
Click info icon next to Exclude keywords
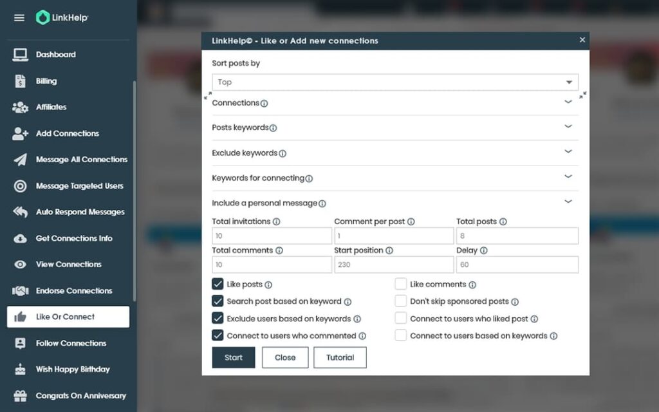(x=283, y=153)
